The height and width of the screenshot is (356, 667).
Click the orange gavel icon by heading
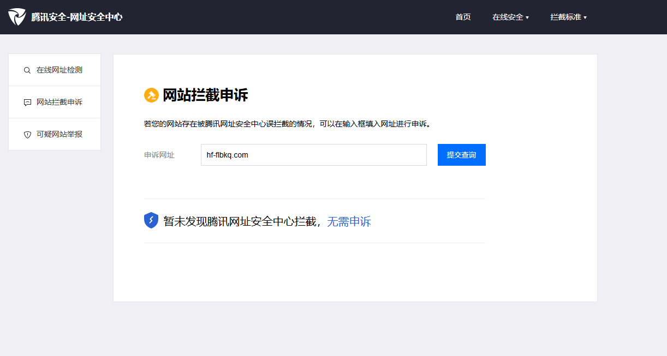point(151,95)
